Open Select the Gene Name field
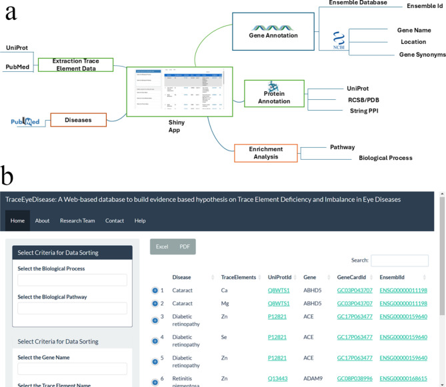The image size is (446, 387). [72, 368]
